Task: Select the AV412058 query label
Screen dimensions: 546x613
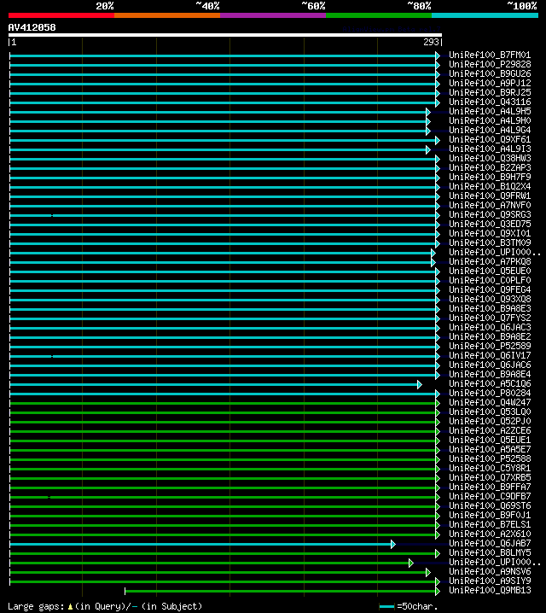Action: (32, 28)
